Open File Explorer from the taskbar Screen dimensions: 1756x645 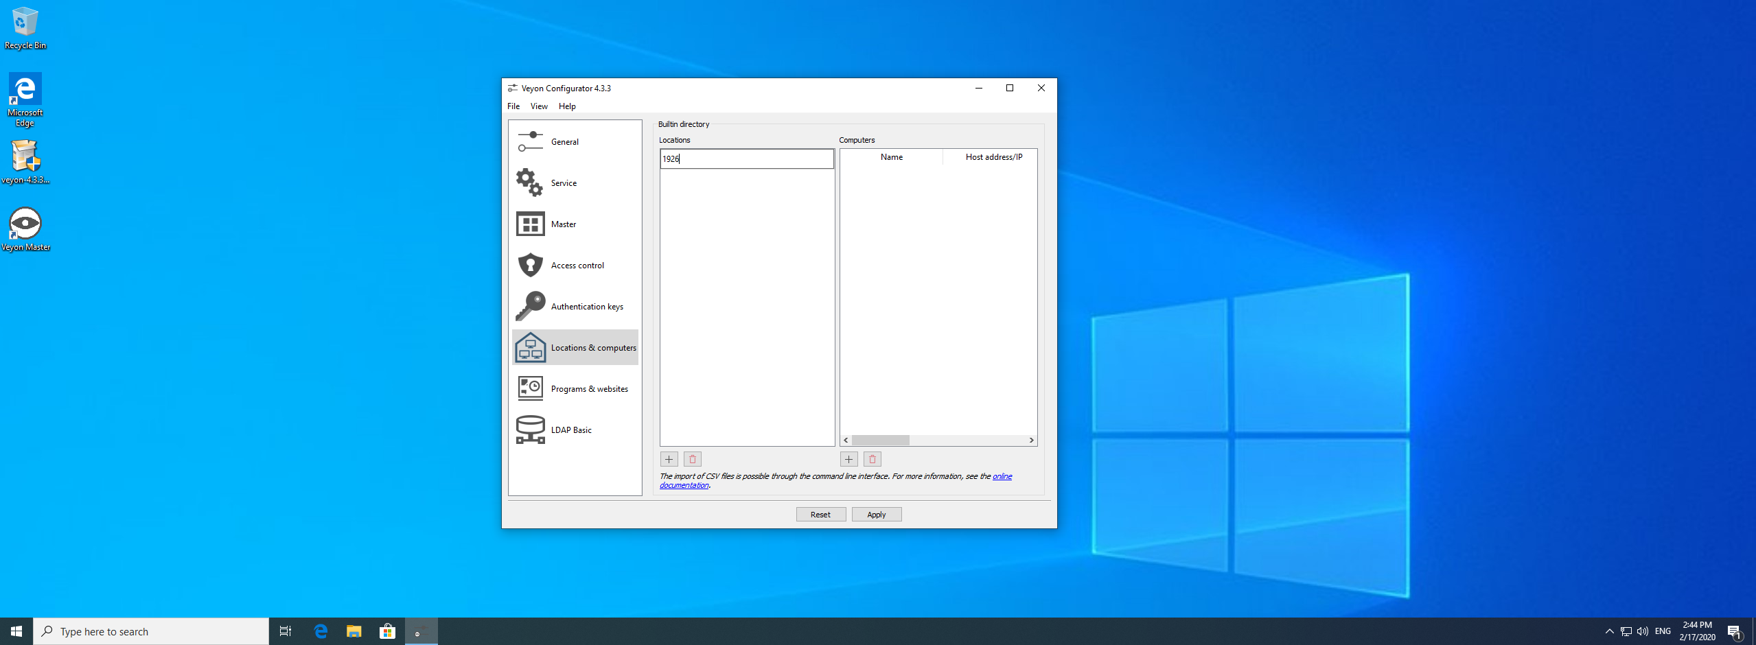coord(354,631)
